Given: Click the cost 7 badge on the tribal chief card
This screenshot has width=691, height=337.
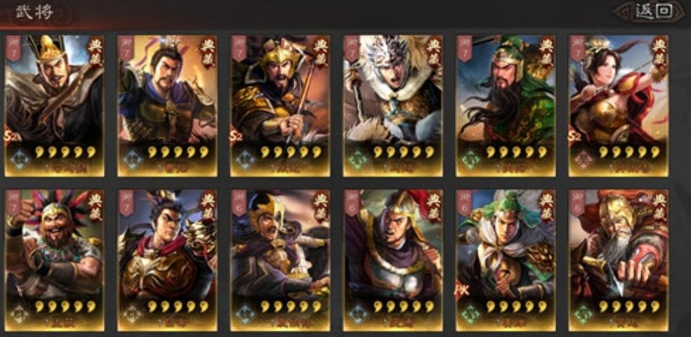Looking at the screenshot, I should click(13, 203).
